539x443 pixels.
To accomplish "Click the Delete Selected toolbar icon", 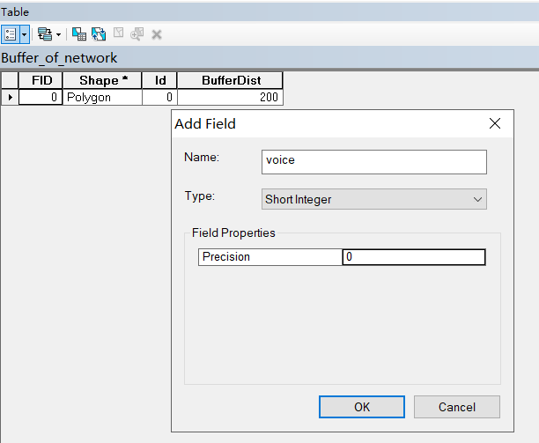I will [x=157, y=34].
